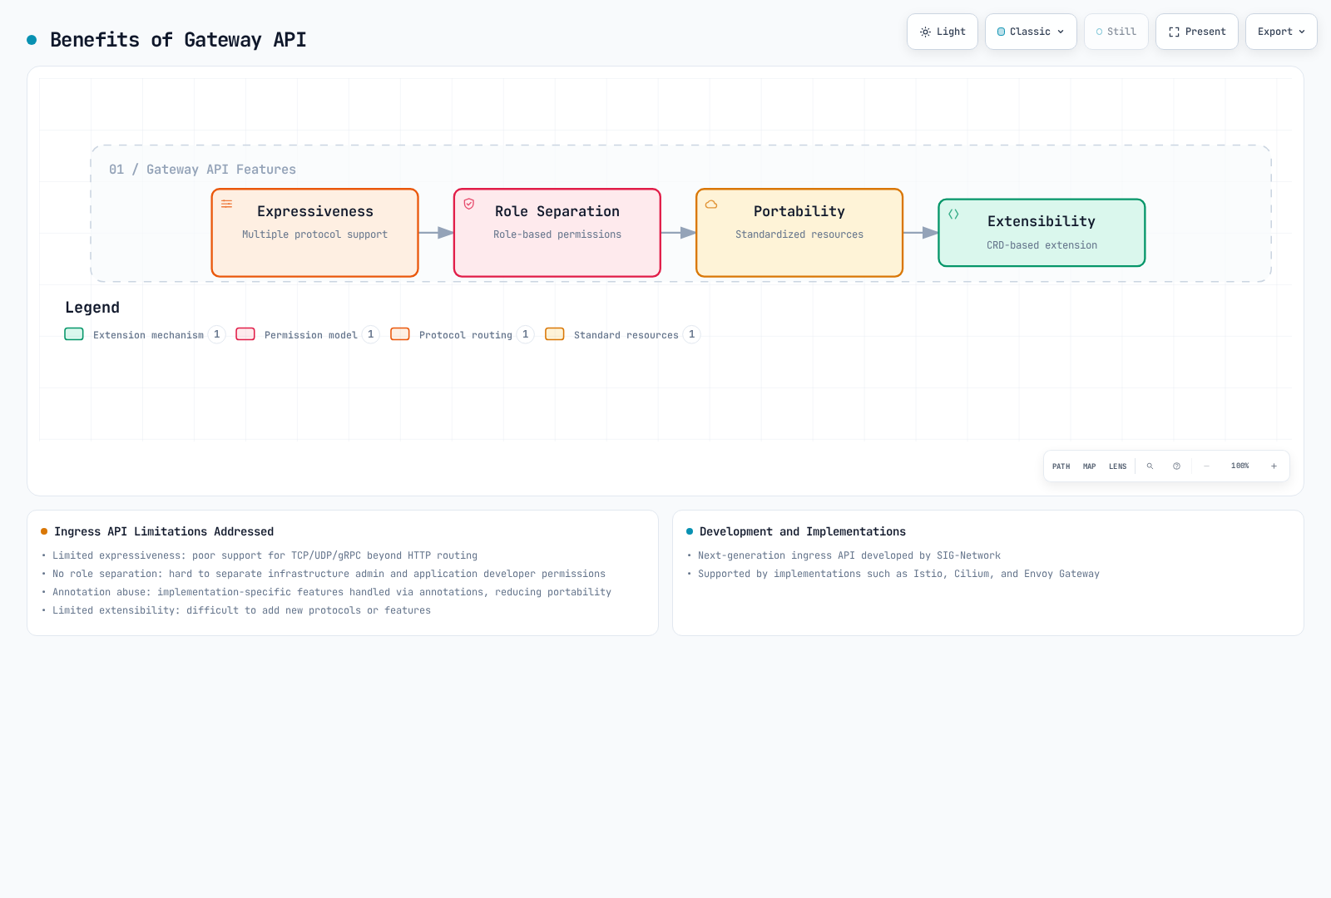Viewport: 1331px width, 898px height.
Task: Click Expressiveness node's list icon
Action: [x=226, y=204]
